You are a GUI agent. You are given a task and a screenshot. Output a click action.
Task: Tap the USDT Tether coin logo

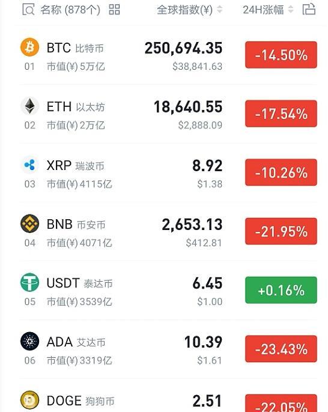click(x=29, y=282)
